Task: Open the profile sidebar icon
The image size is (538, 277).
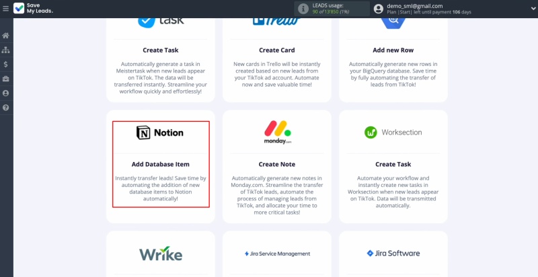Action: point(5,93)
